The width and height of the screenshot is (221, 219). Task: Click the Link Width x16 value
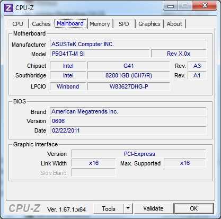pos(94,163)
